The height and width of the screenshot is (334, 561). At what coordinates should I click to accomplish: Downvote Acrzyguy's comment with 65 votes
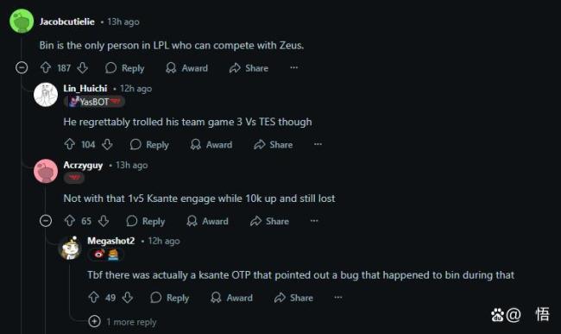104,221
